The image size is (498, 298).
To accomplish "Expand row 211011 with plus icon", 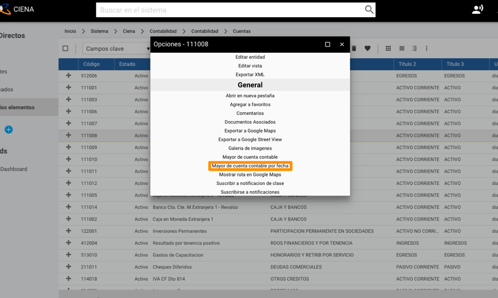I will 69,267.
